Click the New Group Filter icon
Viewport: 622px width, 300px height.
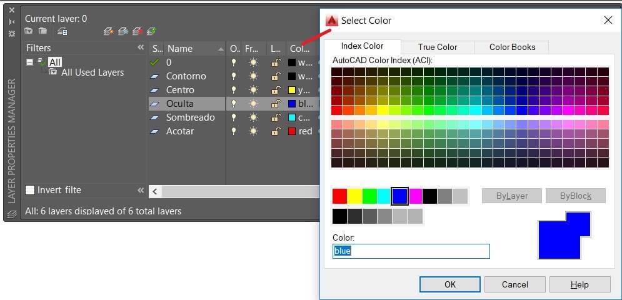pyautogui.click(x=43, y=31)
